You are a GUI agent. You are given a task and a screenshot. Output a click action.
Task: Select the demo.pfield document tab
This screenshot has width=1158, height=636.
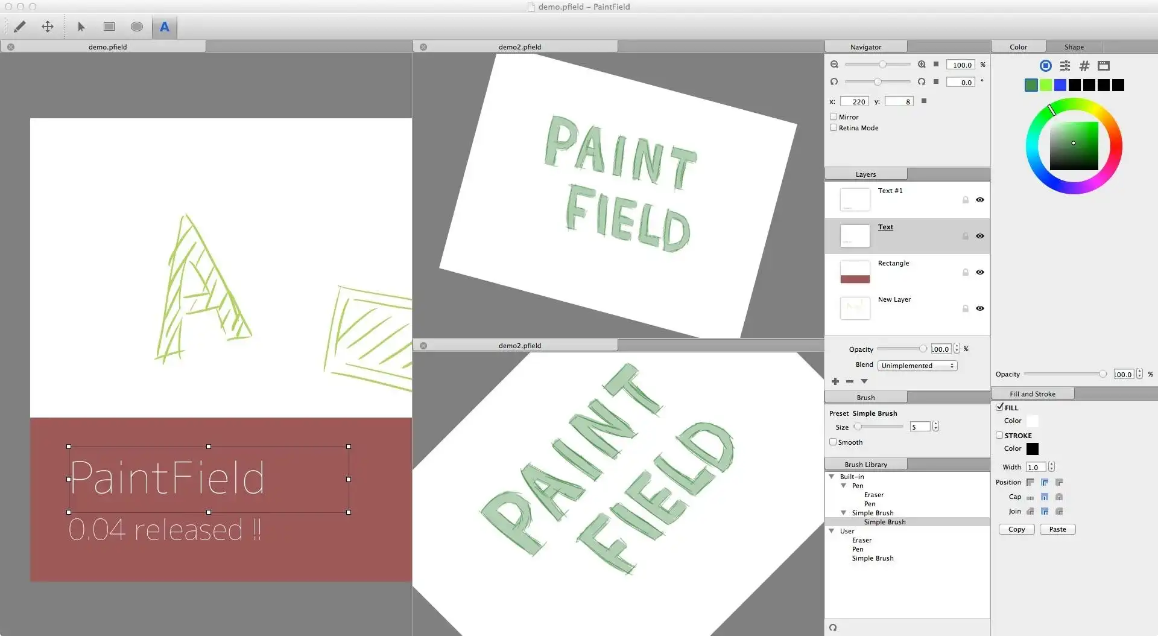pos(103,46)
